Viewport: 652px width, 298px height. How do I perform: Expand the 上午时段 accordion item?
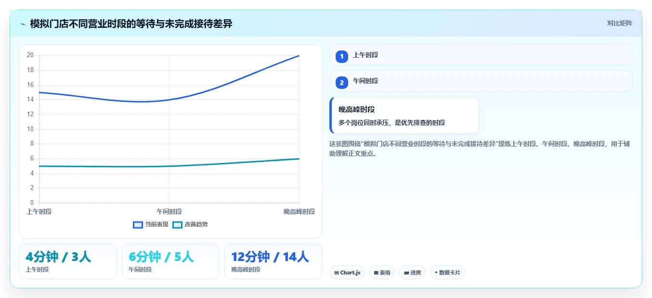pyautogui.click(x=481, y=55)
